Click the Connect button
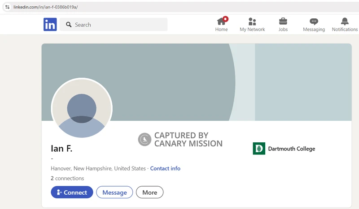Screen dimensions: 359x209 pos(72,192)
